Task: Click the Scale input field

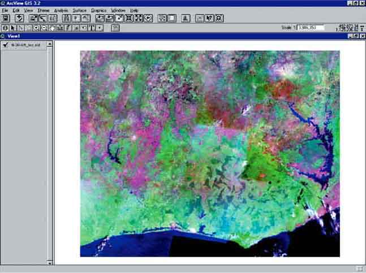Action: (312, 27)
